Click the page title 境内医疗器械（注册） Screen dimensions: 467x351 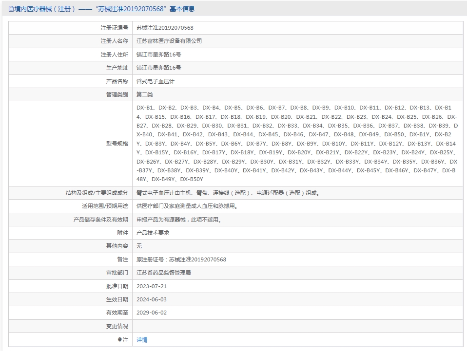[x=45, y=9]
